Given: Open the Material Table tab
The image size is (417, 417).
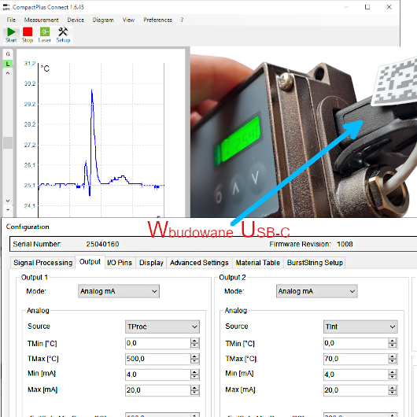Looking at the screenshot, I should tap(258, 263).
